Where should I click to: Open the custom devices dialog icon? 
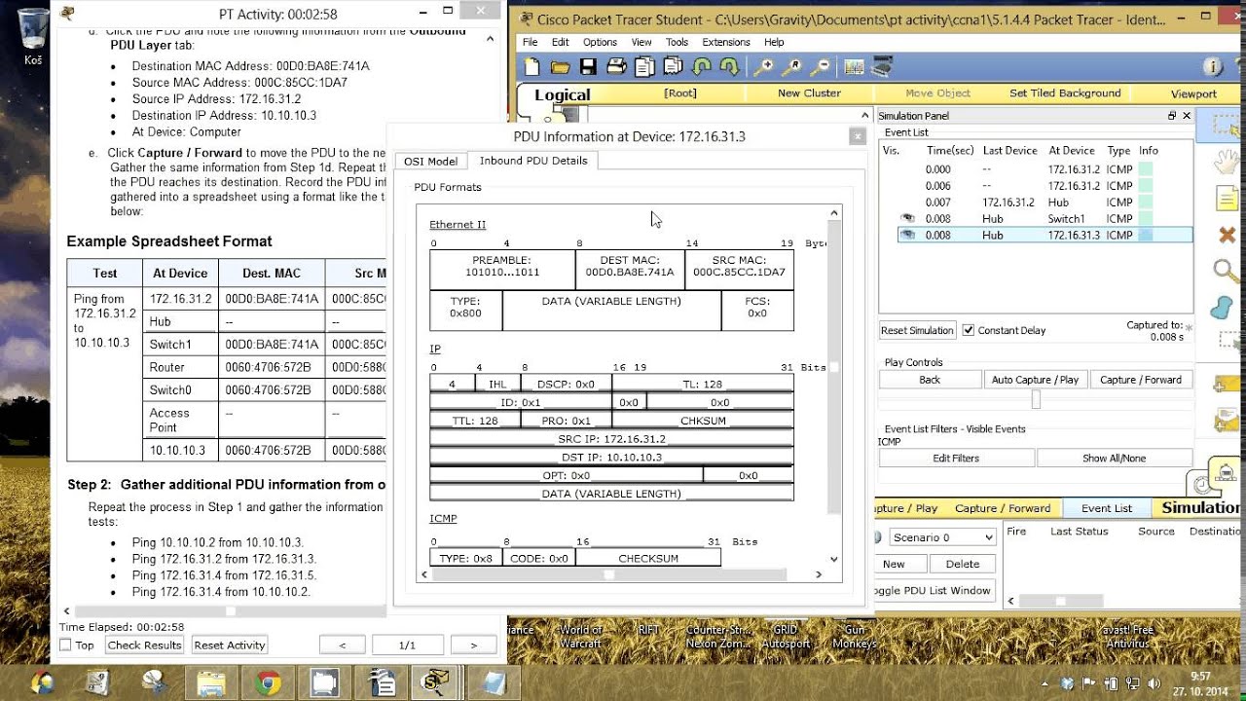point(882,67)
